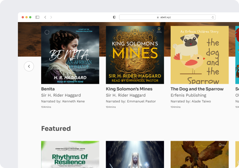Screen dimensions: 239x168
Task: Toggle the browser sidebar icon
Action: [x=37, y=17]
